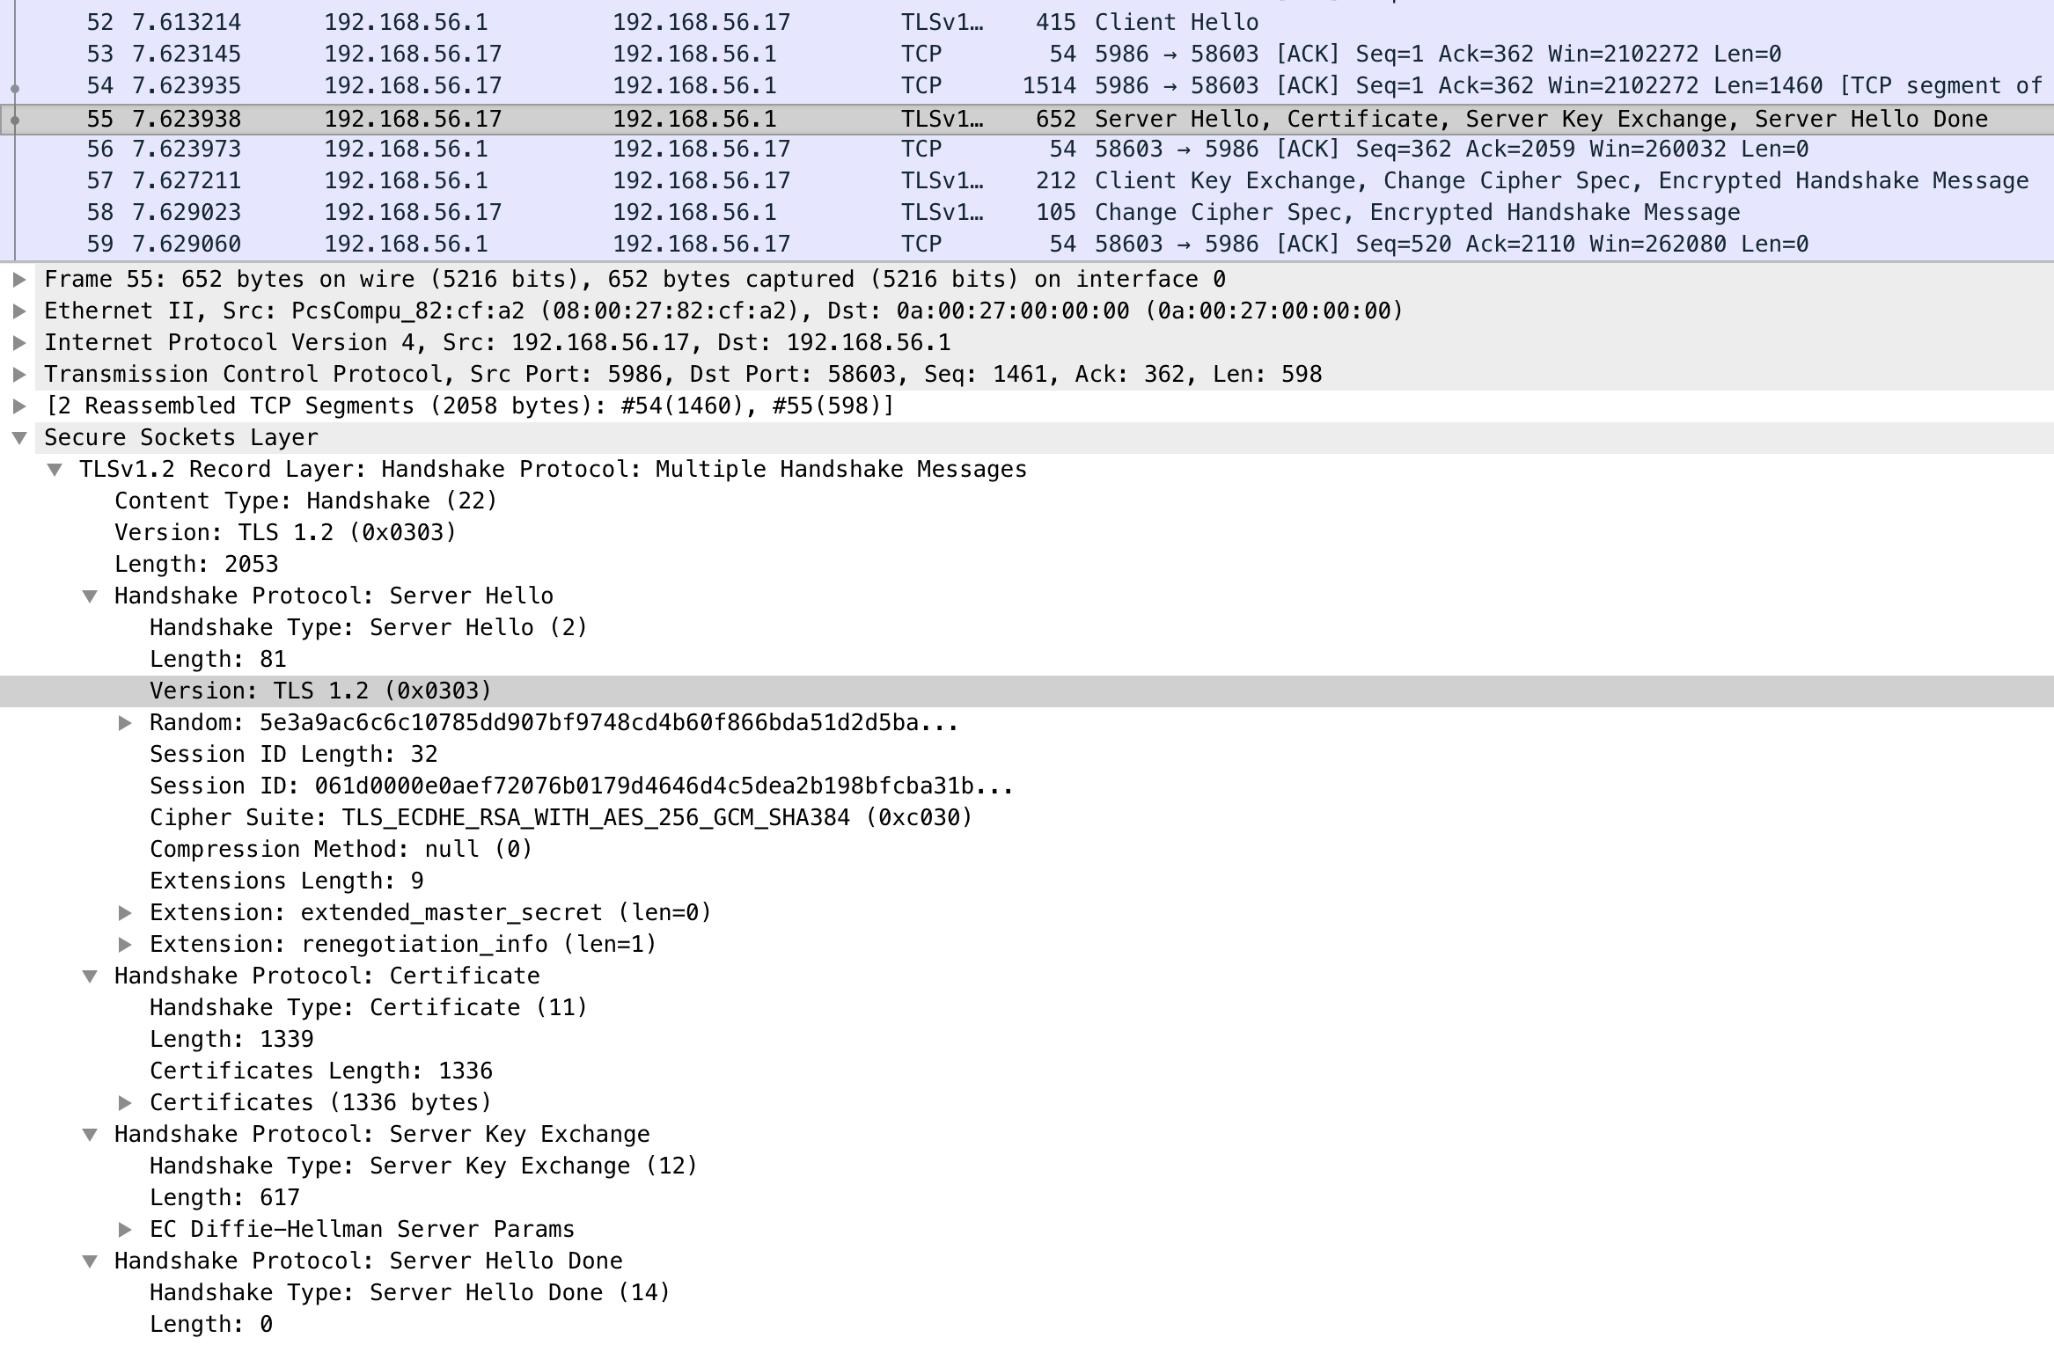
Task: Expand the extended_master_secret extension
Action: click(123, 912)
